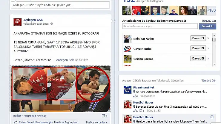Open tagged Ardeşen Gsk link in post

[x=65, y=60]
